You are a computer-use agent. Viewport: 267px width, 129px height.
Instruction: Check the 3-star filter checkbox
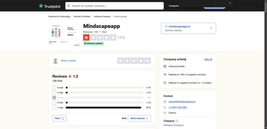[54, 98]
